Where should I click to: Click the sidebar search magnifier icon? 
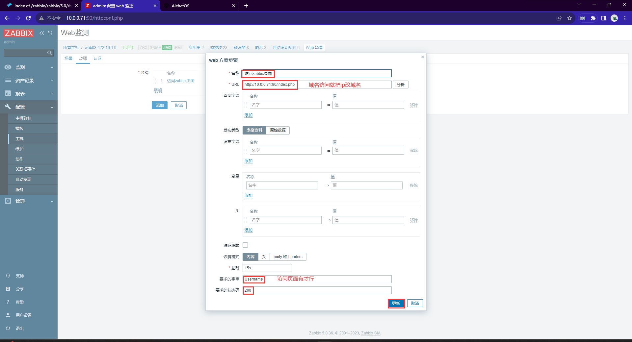pos(50,53)
